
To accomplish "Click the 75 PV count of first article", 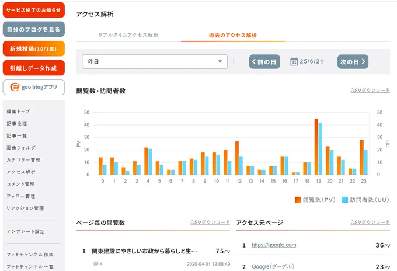I will (x=223, y=251).
